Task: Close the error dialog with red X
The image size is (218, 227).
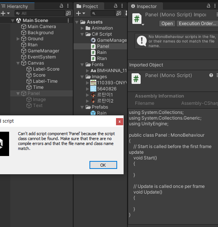Action: [x=119, y=121]
